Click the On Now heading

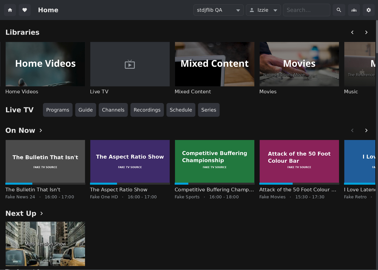pos(20,130)
